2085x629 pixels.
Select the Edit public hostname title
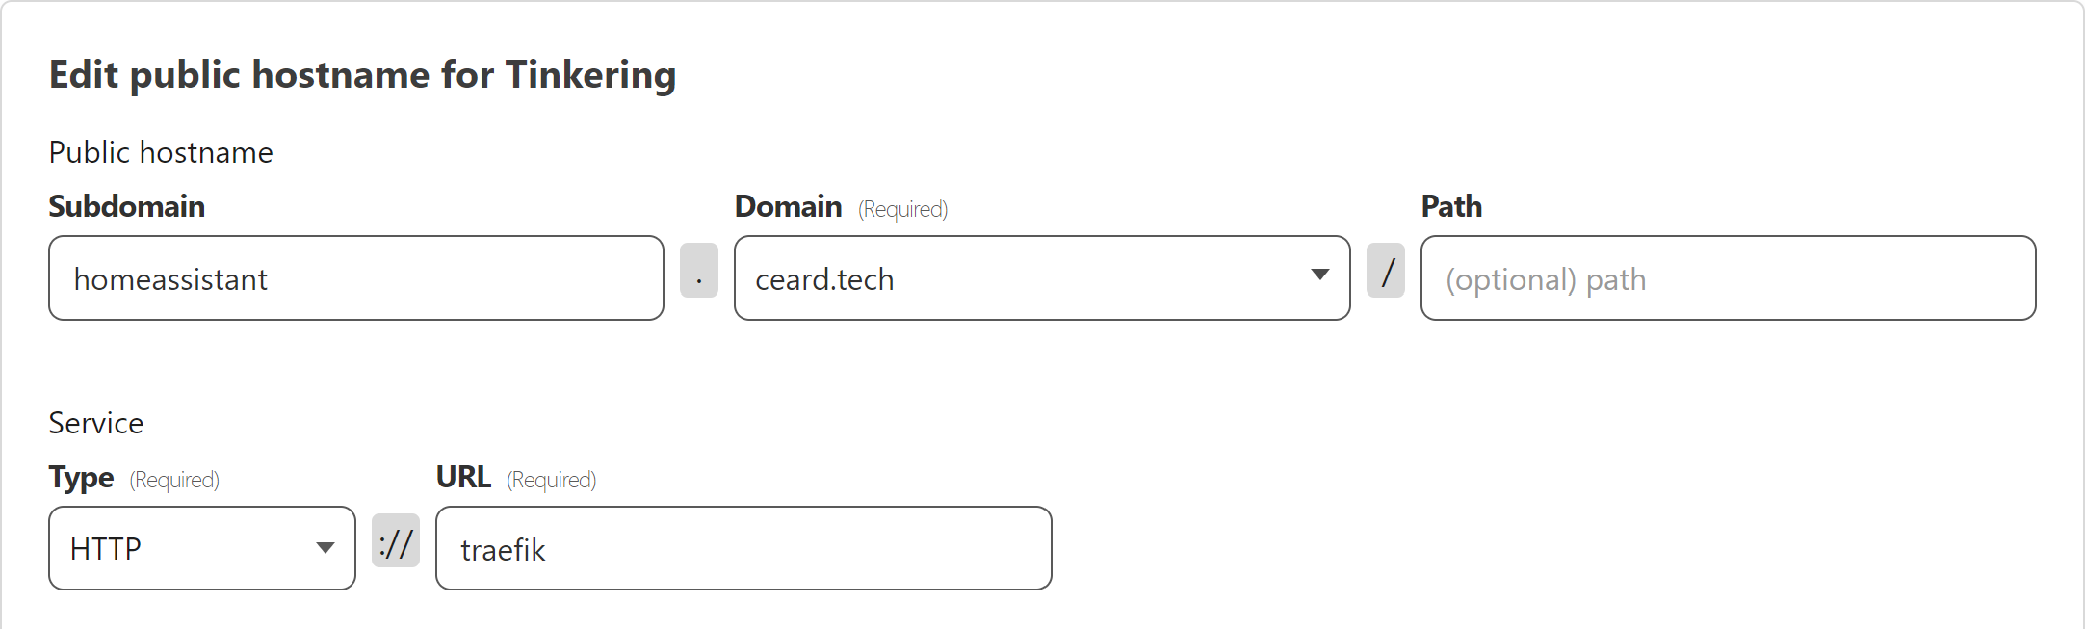point(363,74)
